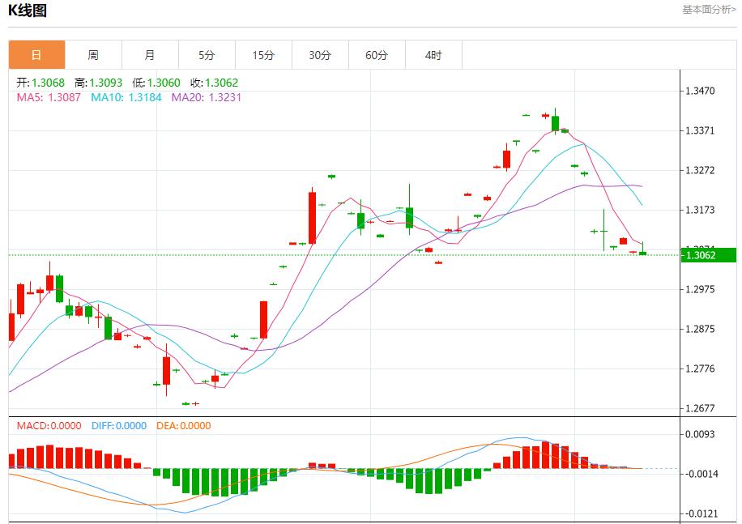
Task: Switch to the 周 weekly chart tab
Action: point(93,55)
